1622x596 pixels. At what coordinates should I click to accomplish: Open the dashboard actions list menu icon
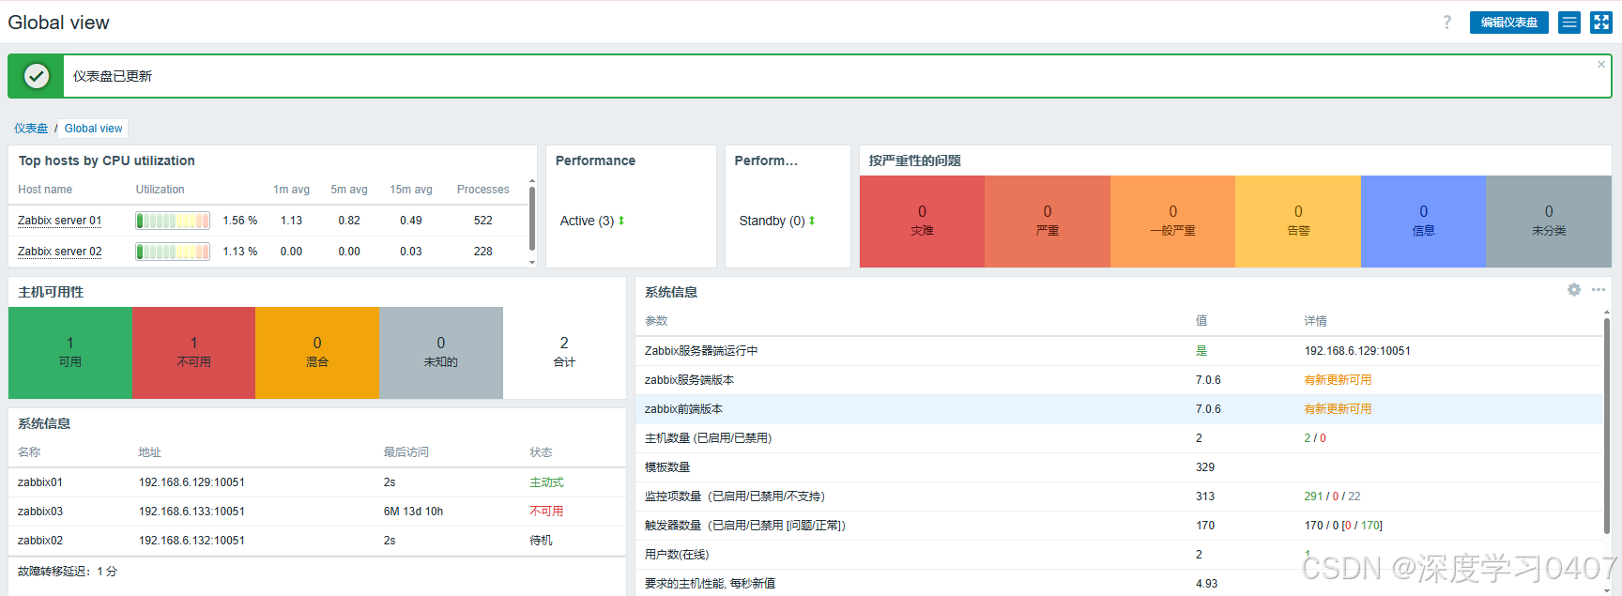point(1569,23)
